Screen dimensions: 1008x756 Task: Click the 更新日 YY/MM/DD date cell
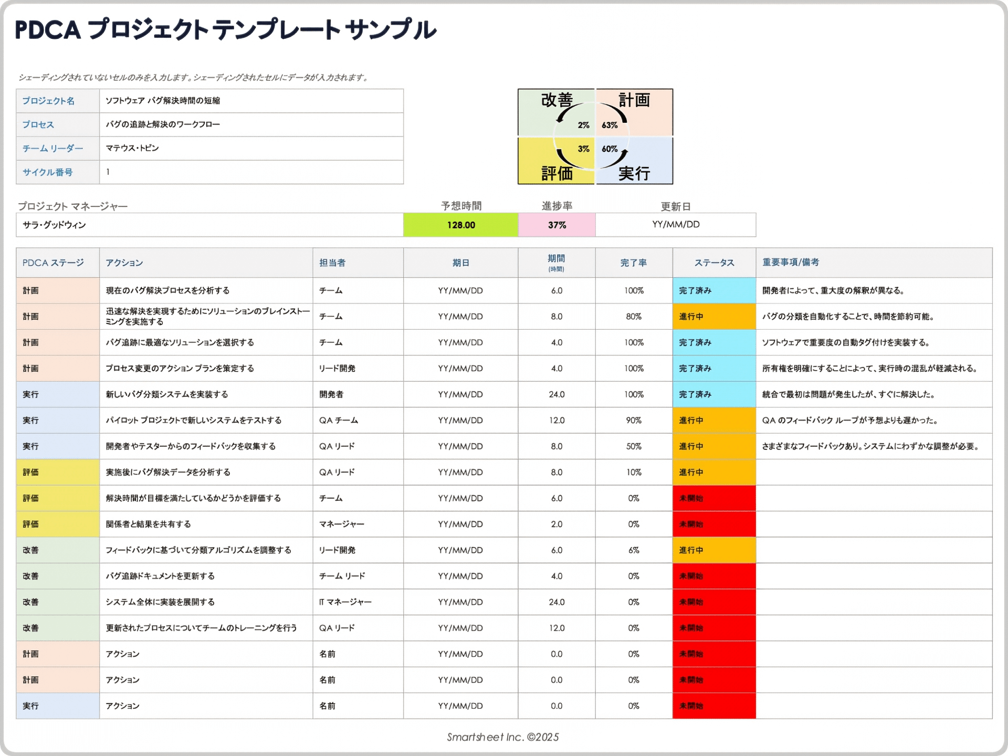pos(676,225)
